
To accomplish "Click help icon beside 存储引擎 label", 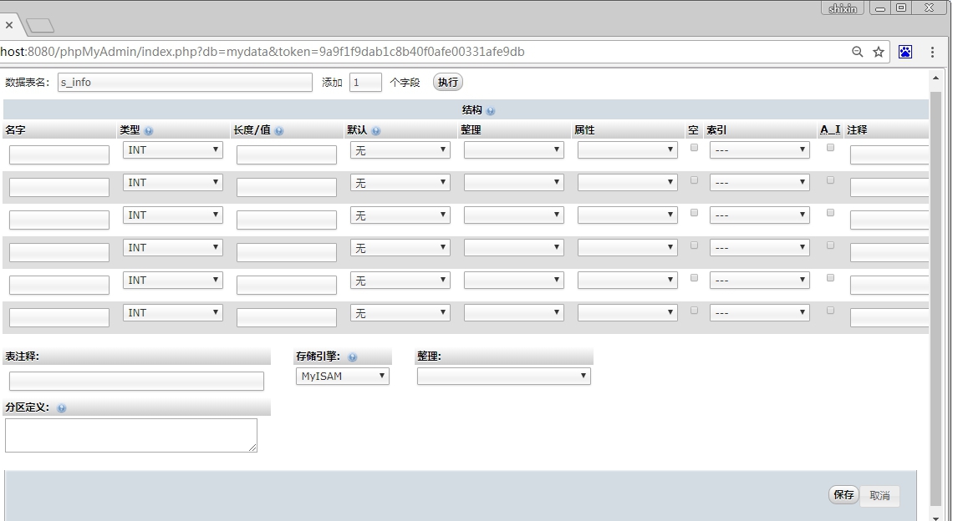I will (353, 357).
